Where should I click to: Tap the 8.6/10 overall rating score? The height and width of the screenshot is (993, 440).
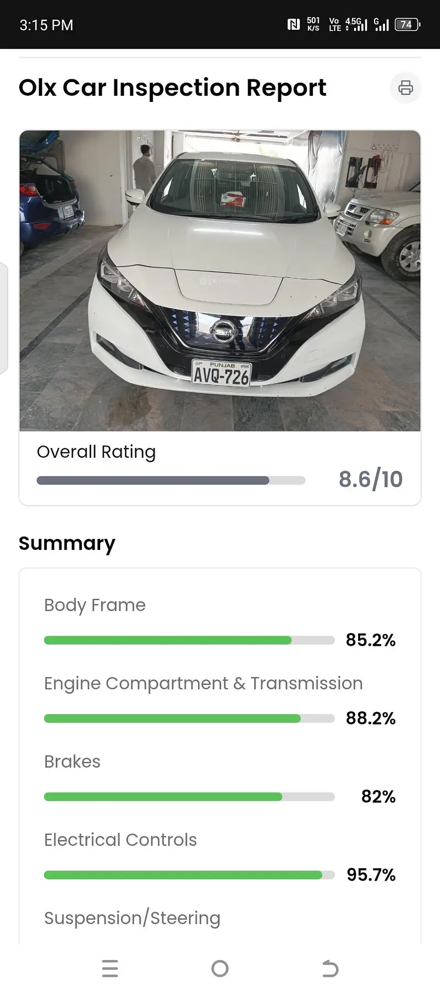pyautogui.click(x=370, y=479)
